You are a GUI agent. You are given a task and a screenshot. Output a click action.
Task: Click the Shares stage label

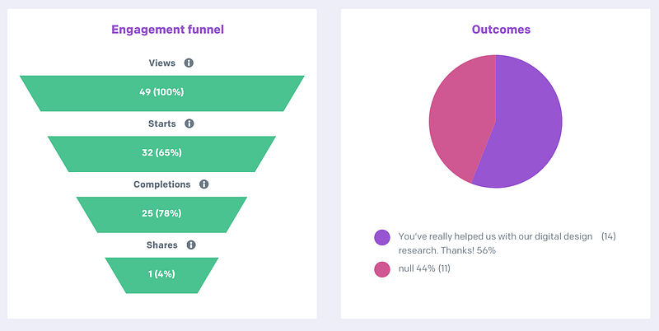[x=161, y=245]
